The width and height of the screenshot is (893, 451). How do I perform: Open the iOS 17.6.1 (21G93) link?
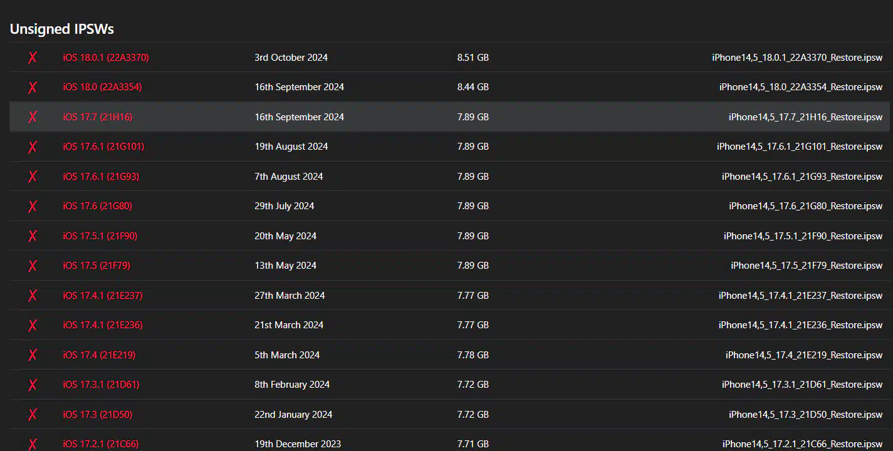click(x=101, y=177)
